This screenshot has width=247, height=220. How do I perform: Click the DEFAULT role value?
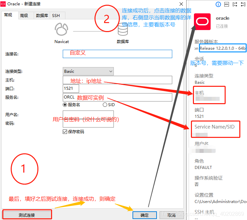tap(203, 167)
